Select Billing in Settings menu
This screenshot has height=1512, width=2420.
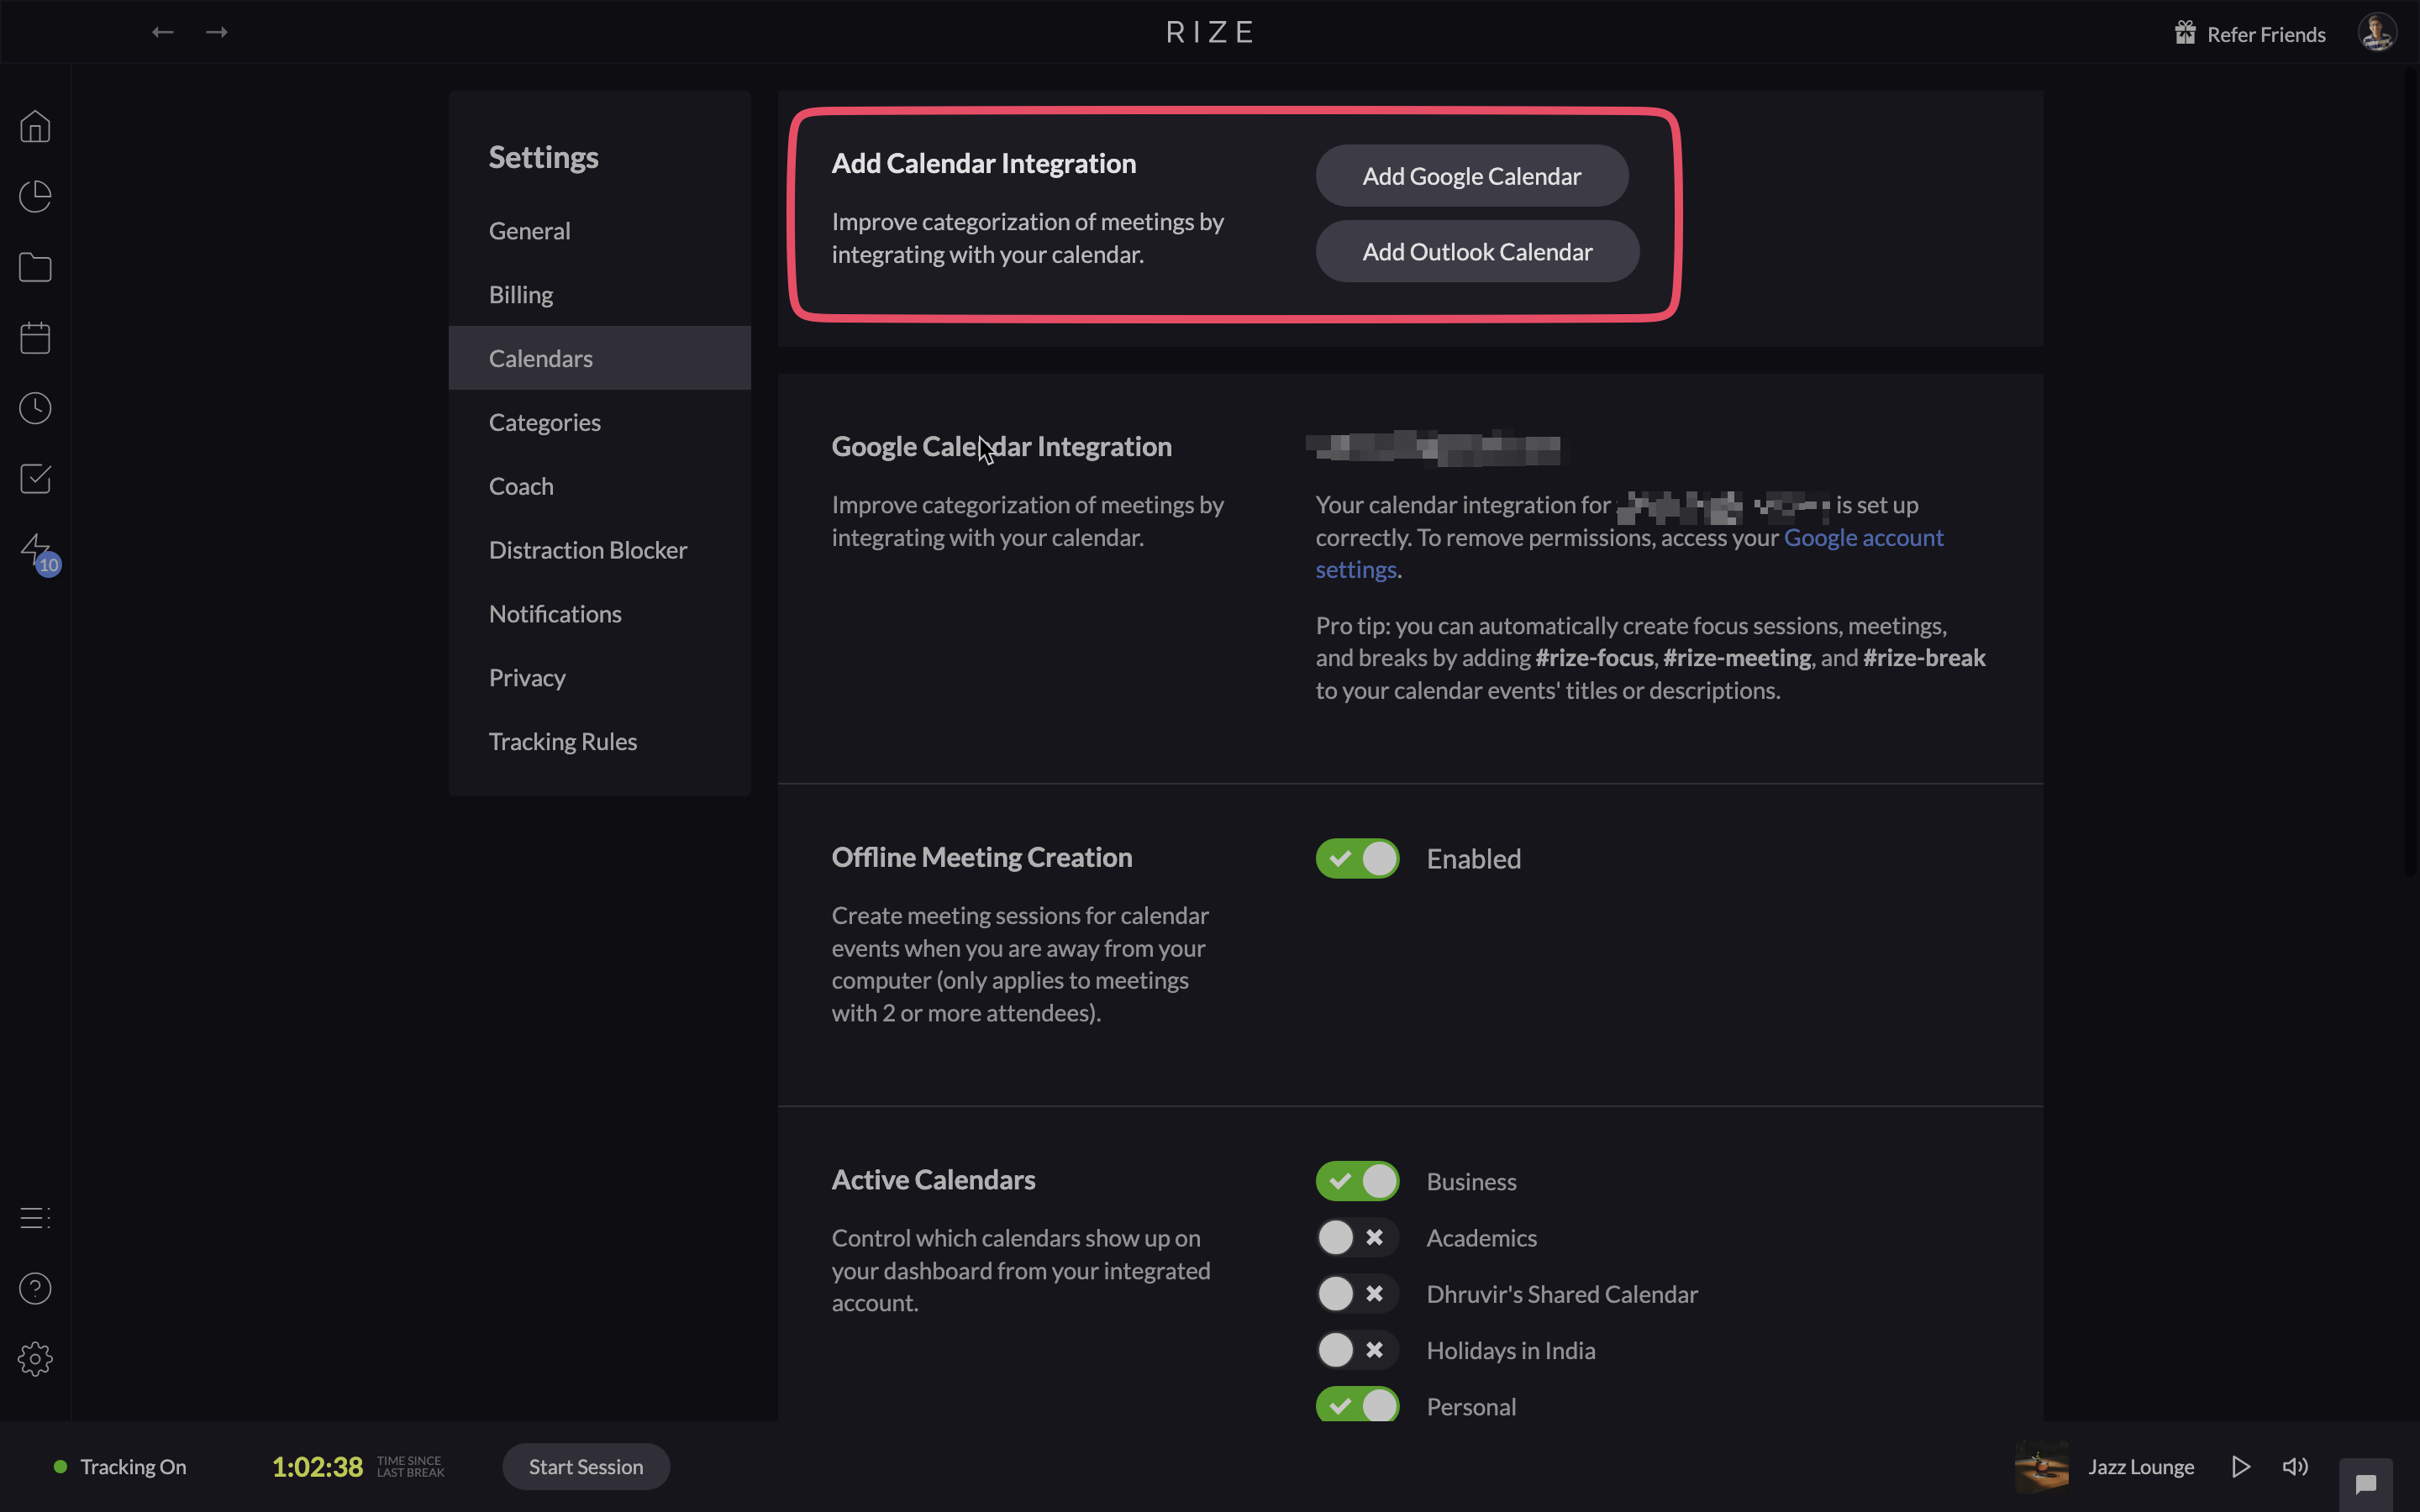[x=599, y=294]
